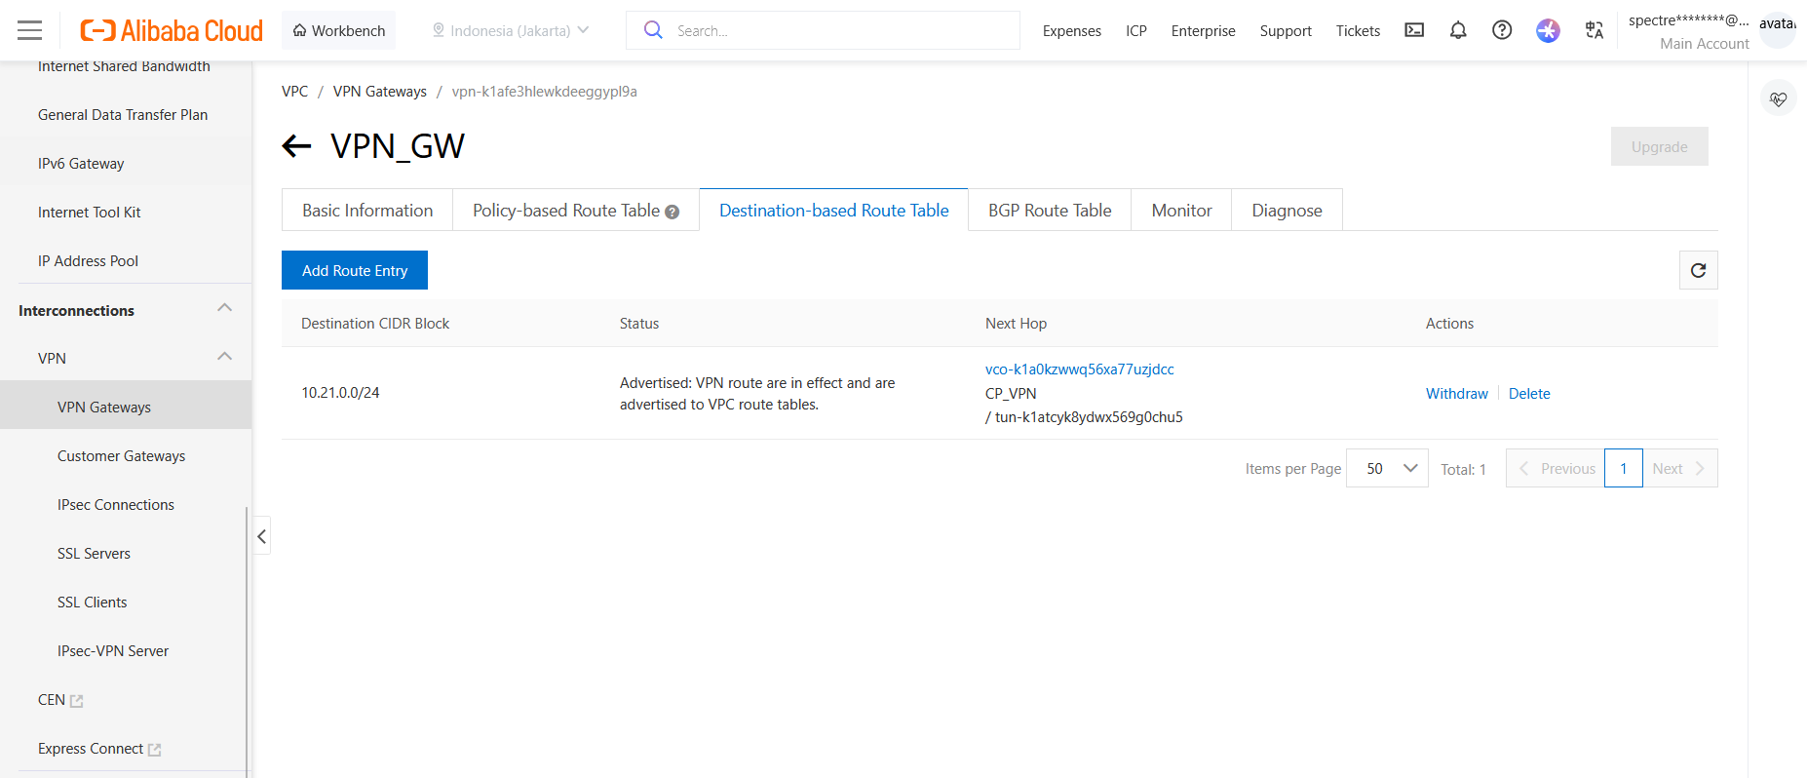The image size is (1807, 778).
Task: Collapse the VPN submenu
Action: coord(224,357)
